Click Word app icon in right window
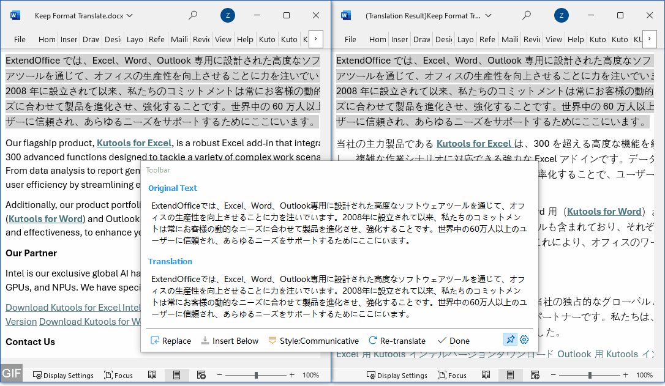 [345, 16]
